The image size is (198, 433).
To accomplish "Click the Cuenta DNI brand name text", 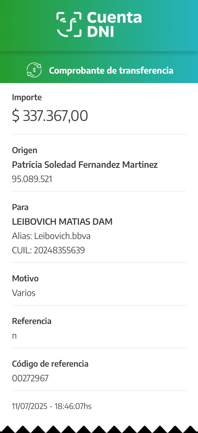I will click(x=114, y=24).
